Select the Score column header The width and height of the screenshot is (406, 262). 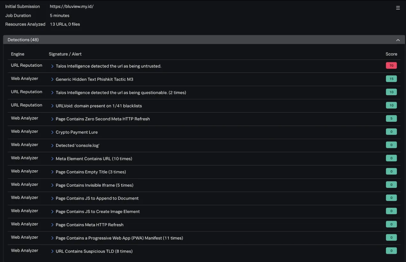tap(391, 54)
